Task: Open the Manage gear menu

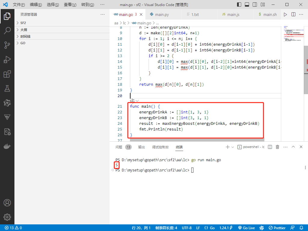Action: (x=7, y=217)
